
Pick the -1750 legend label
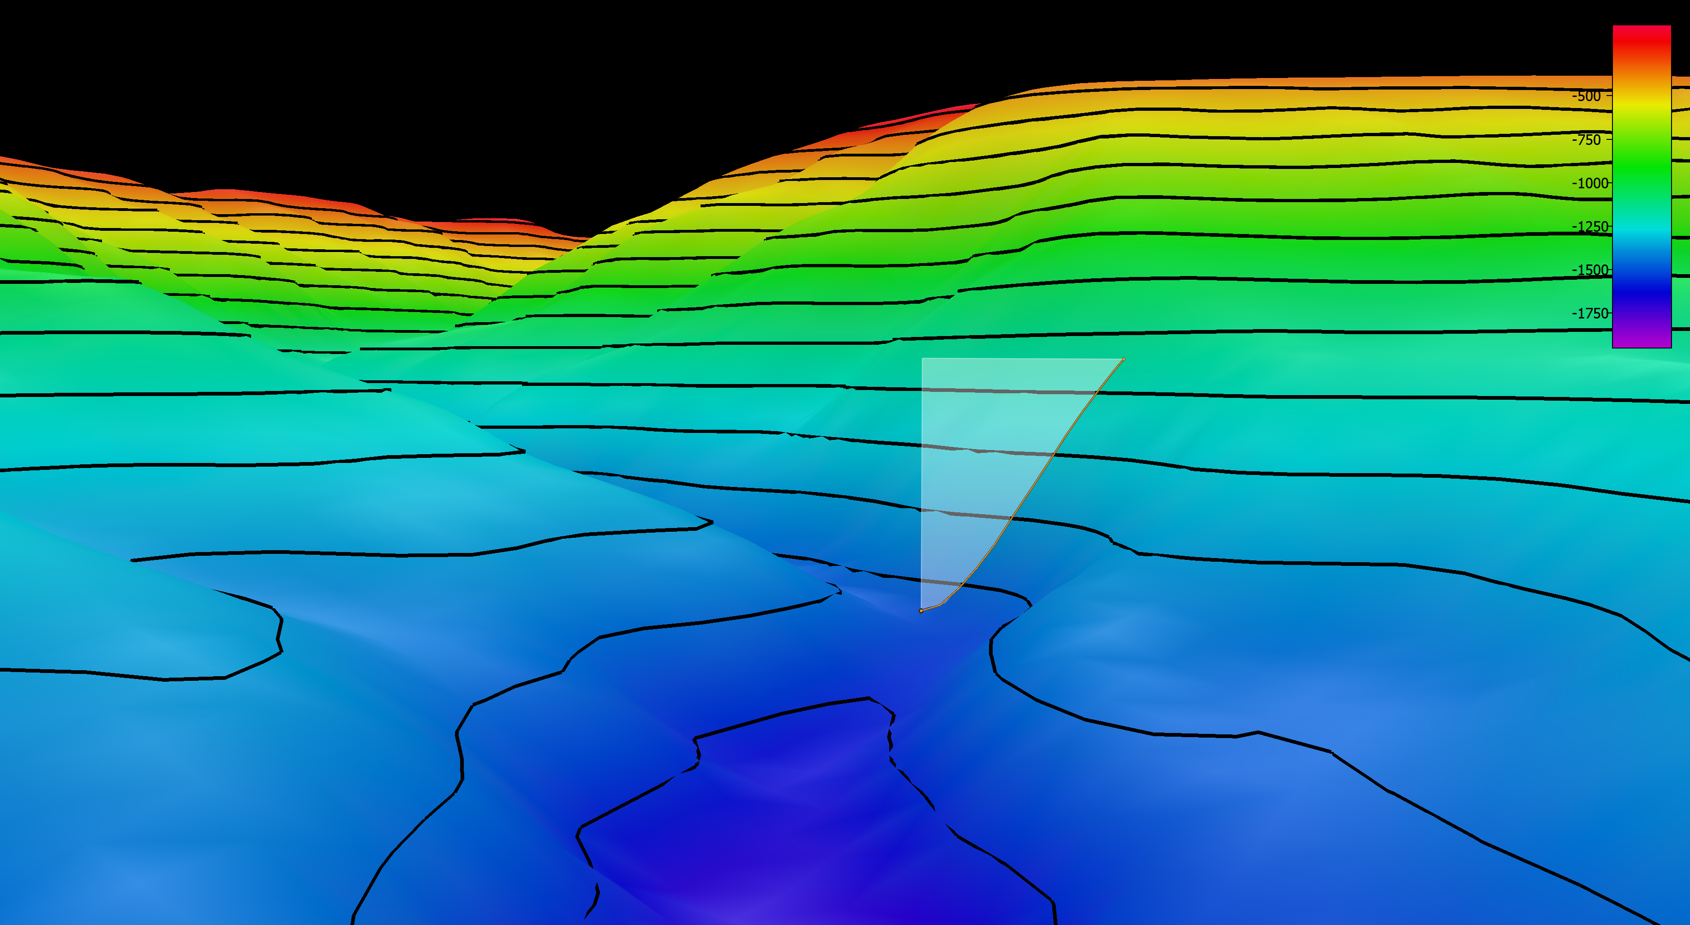click(x=1590, y=313)
